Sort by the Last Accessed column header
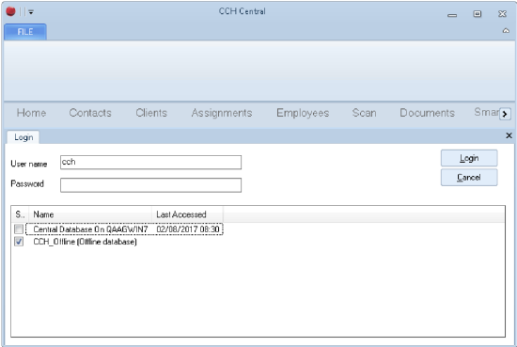 pyautogui.click(x=187, y=214)
